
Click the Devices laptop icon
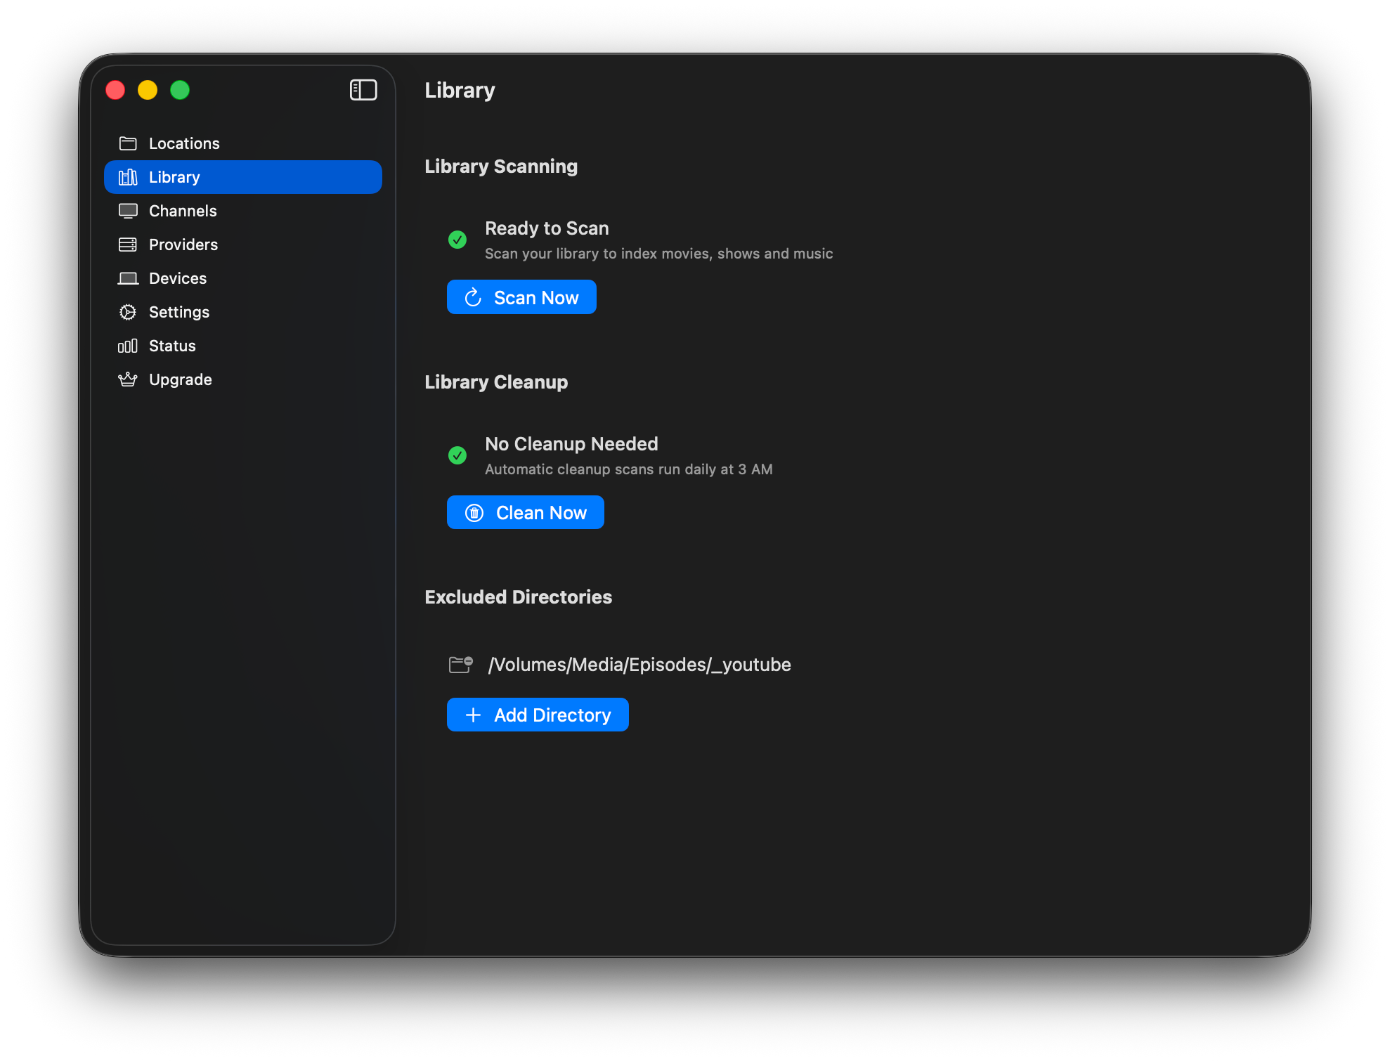[x=128, y=278]
